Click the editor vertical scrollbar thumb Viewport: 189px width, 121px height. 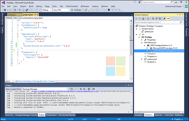131,40
